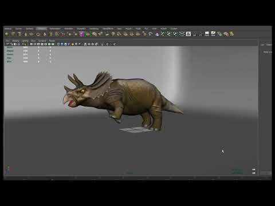This screenshot has width=275, height=206.
Task: Create a polygon sphere from the shelf
Action: click(7, 34)
